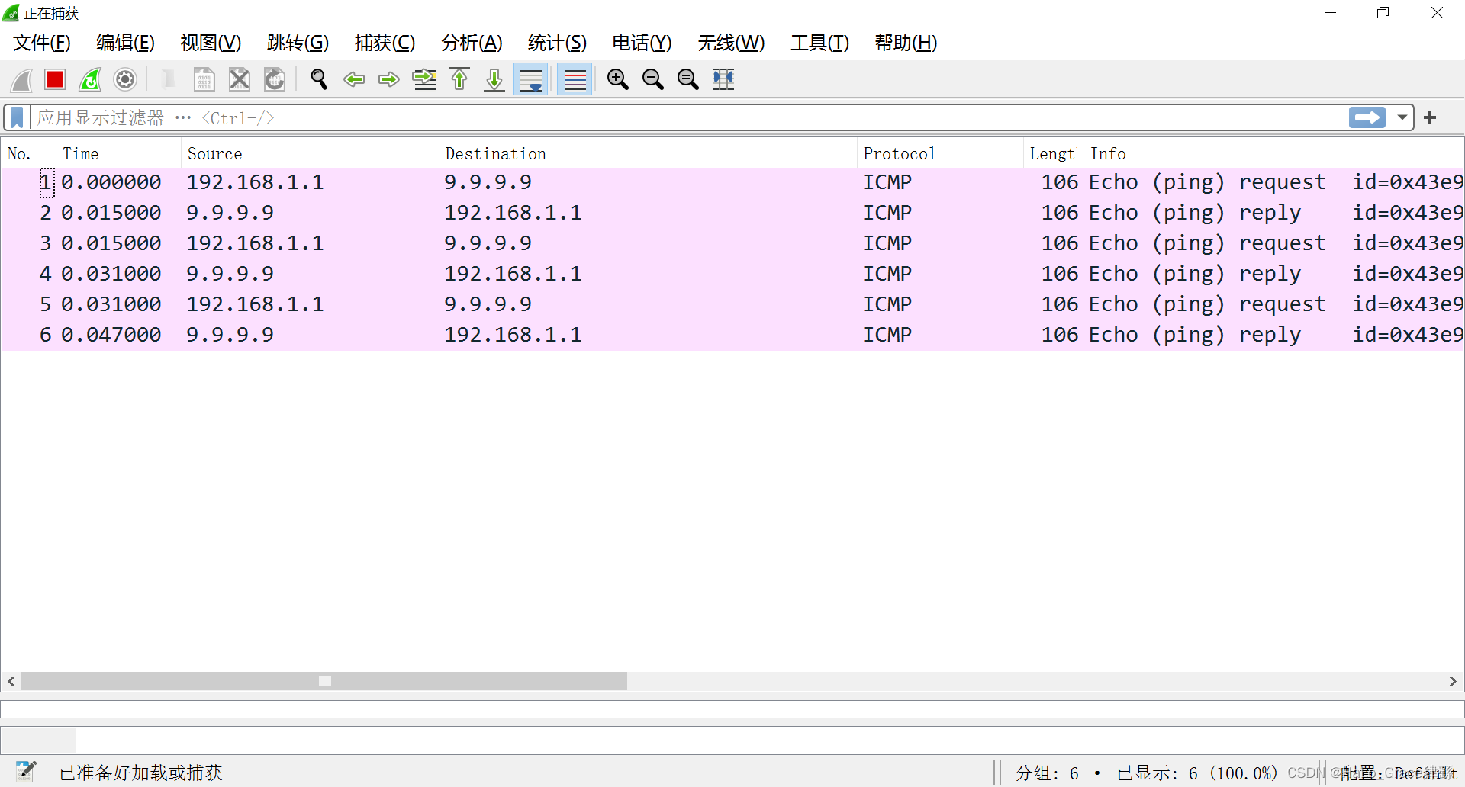Toggle packet list colorization

click(x=575, y=79)
